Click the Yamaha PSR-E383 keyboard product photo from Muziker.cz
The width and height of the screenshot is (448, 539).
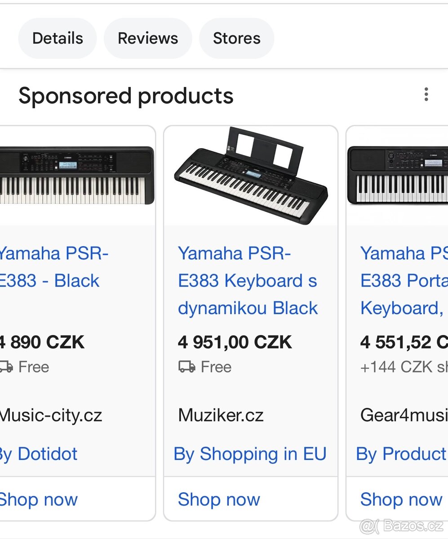click(250, 175)
